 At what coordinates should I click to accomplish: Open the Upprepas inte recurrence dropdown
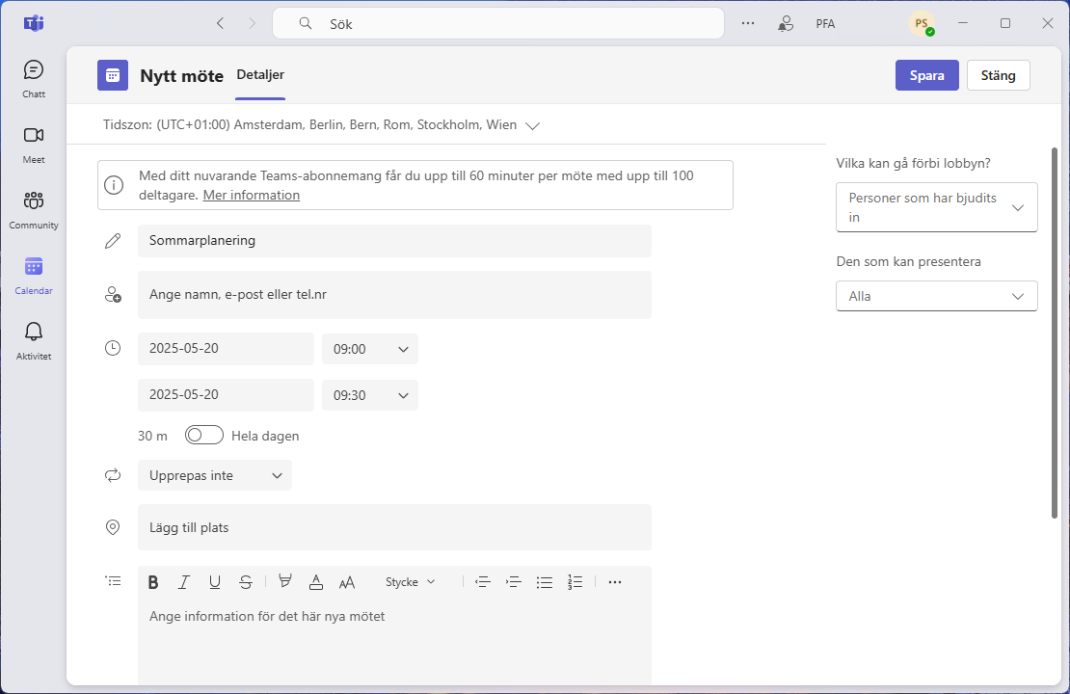tap(214, 475)
